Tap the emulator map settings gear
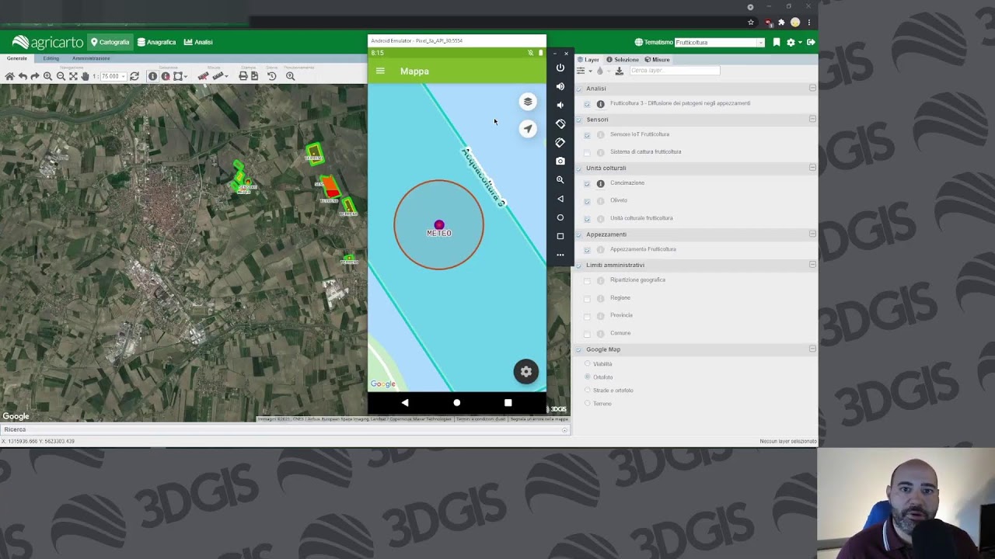Image resolution: width=995 pixels, height=559 pixels. tap(526, 372)
